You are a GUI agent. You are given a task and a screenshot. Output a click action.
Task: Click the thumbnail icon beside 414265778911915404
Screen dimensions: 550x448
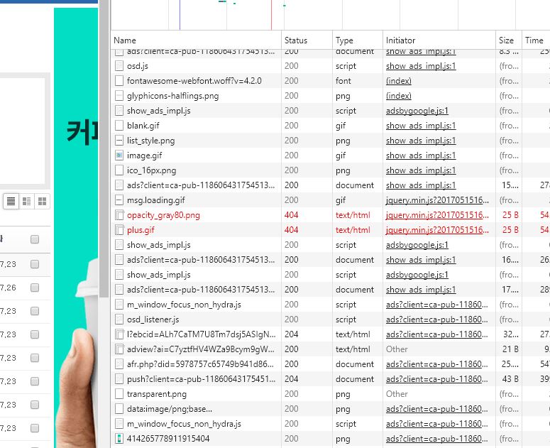119,439
